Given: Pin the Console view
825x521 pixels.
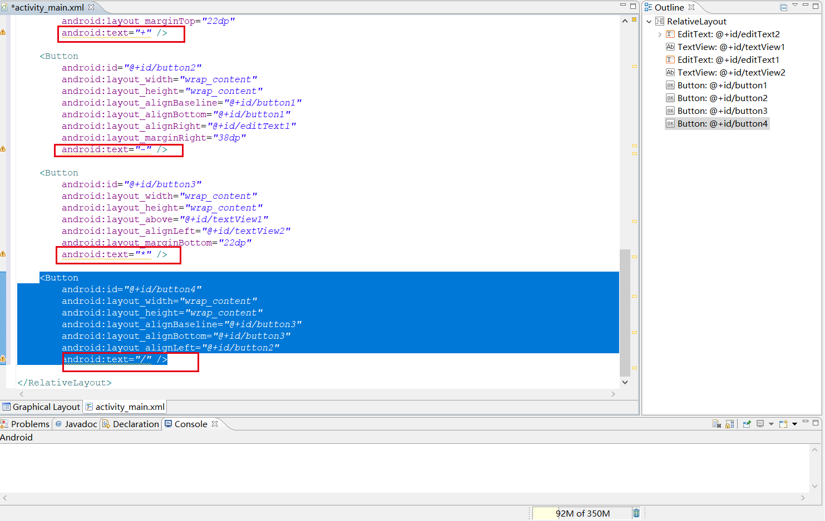Looking at the screenshot, I should [x=747, y=424].
